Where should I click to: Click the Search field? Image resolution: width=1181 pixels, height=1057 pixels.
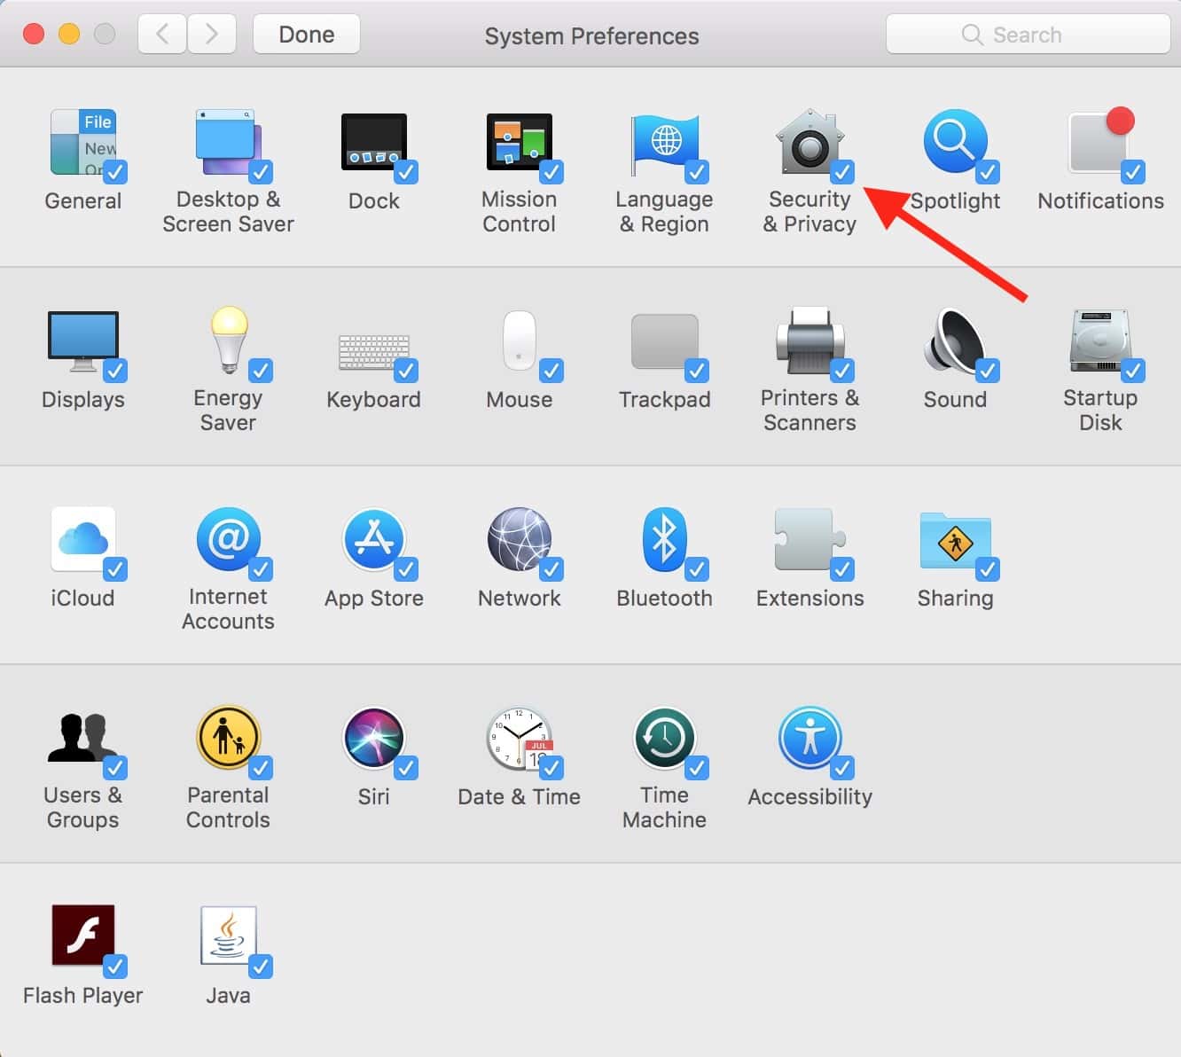1028,35
